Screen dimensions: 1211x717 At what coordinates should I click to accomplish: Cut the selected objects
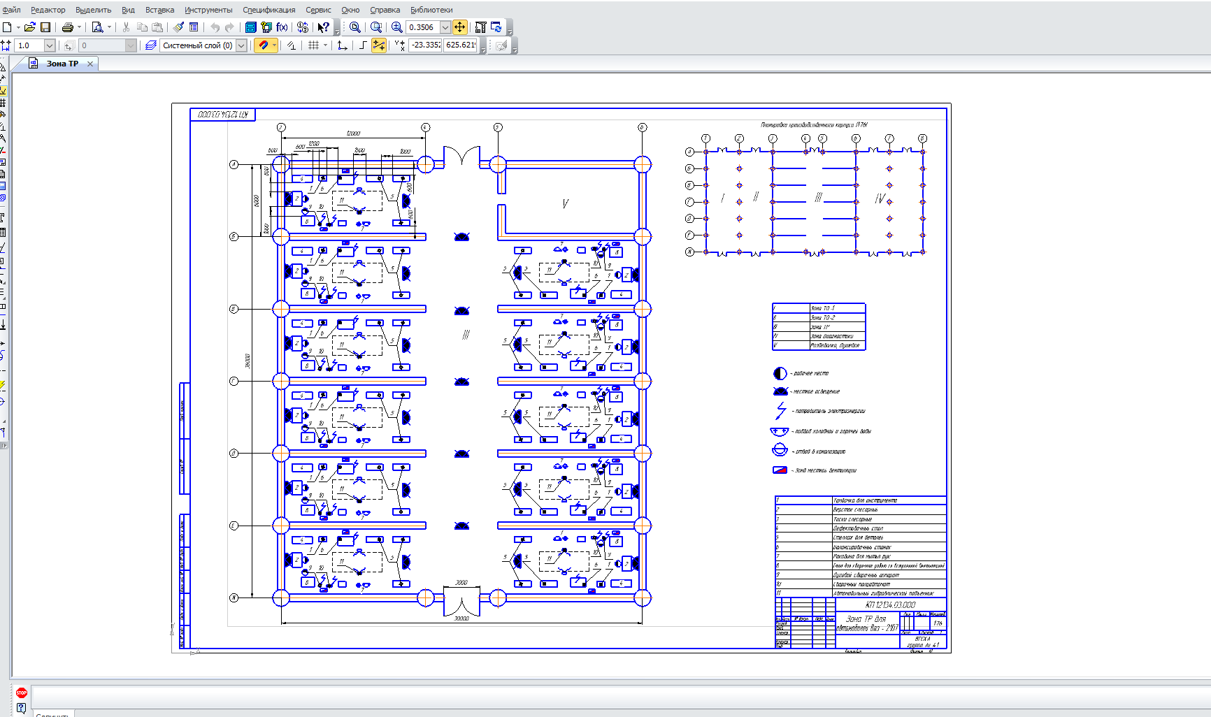(127, 27)
